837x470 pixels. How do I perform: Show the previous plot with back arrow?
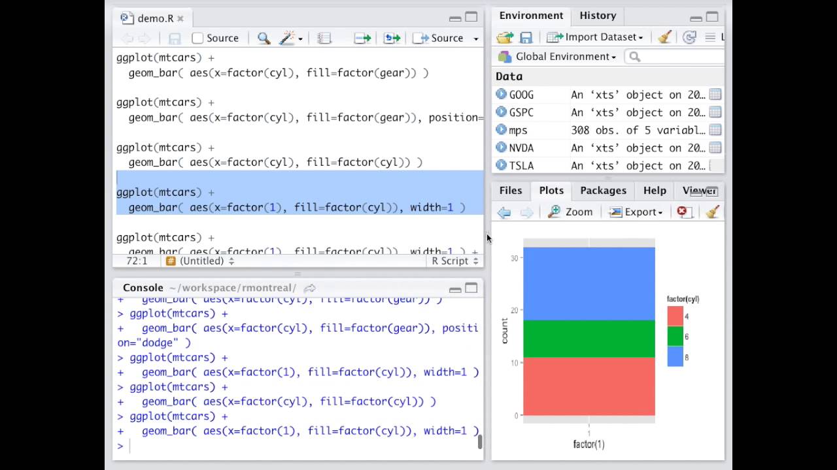pos(504,212)
